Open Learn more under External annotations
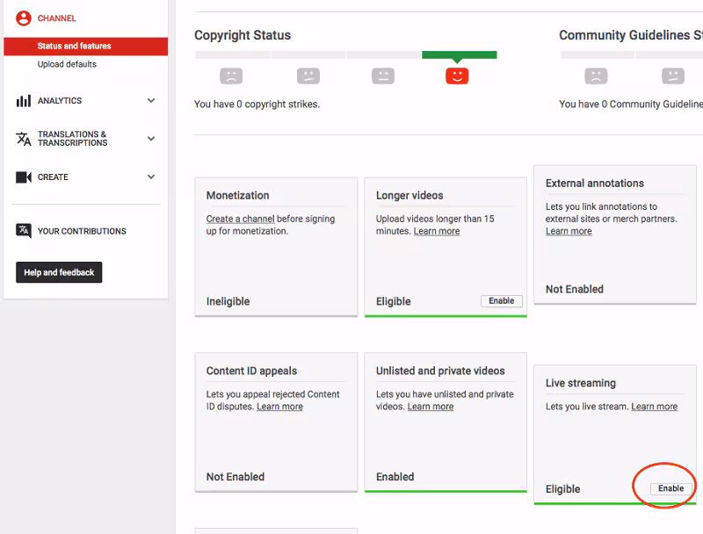This screenshot has width=703, height=534. point(569,231)
